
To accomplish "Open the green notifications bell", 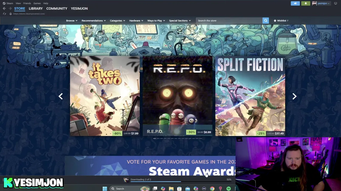I will [x=306, y=3].
